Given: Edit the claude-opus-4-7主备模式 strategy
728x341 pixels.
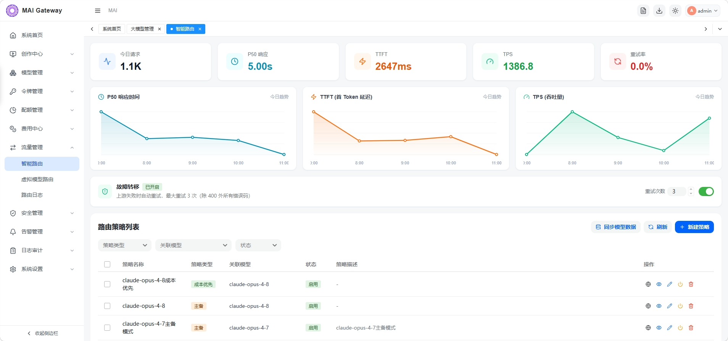Looking at the screenshot, I should pyautogui.click(x=670, y=328).
